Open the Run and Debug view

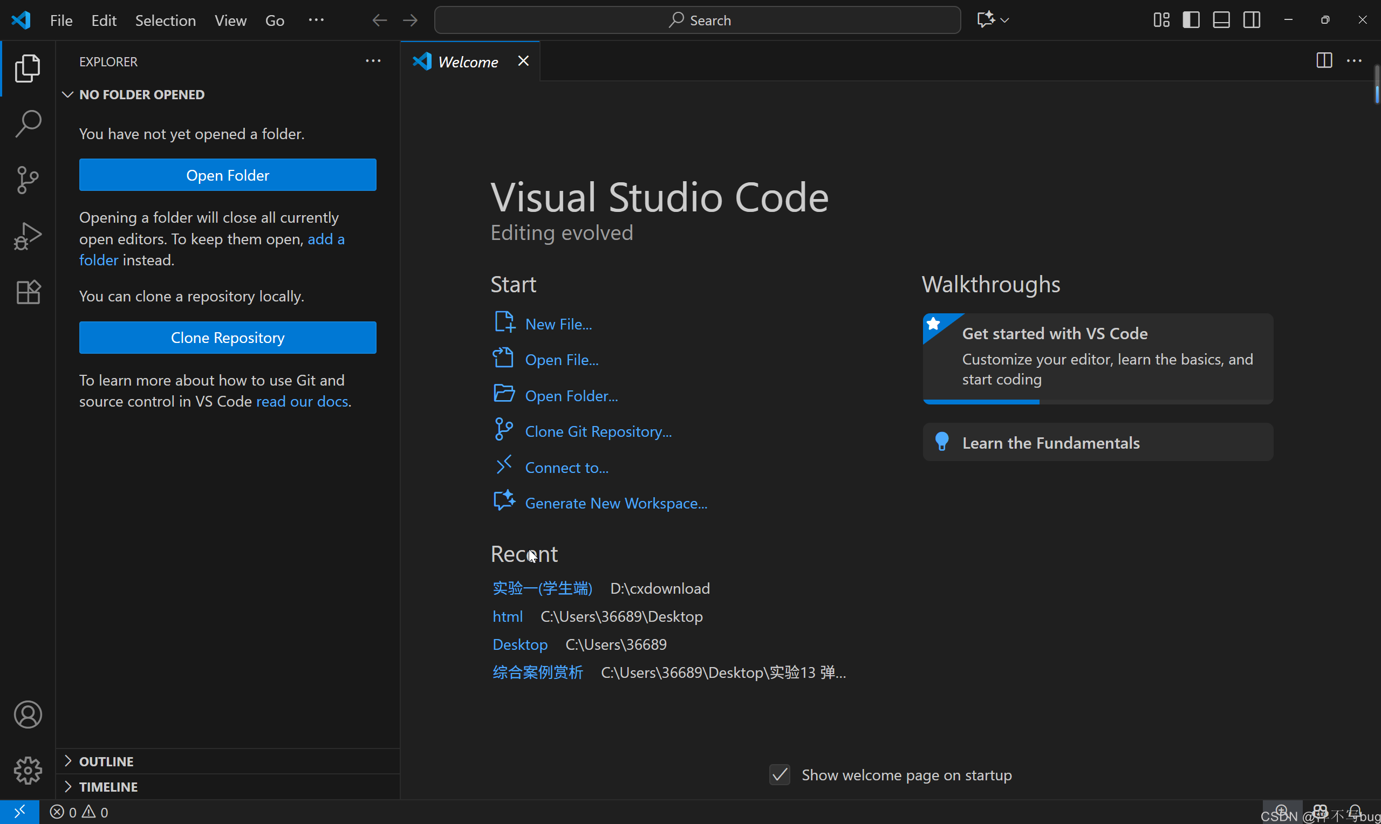point(28,236)
